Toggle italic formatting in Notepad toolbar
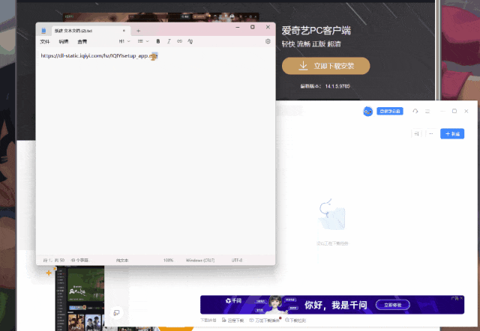 169,41
